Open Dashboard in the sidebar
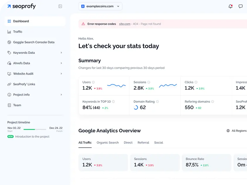Viewport: 247px width, 185px height. tap(35, 21)
